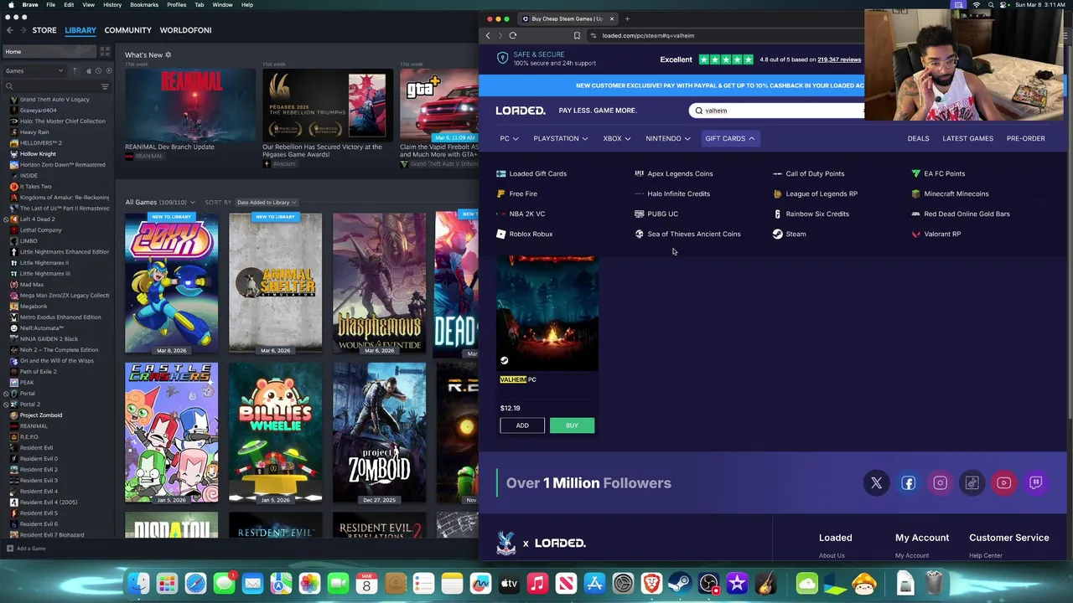Click the LOADED logo in header
This screenshot has height=603, width=1073.
click(x=520, y=111)
